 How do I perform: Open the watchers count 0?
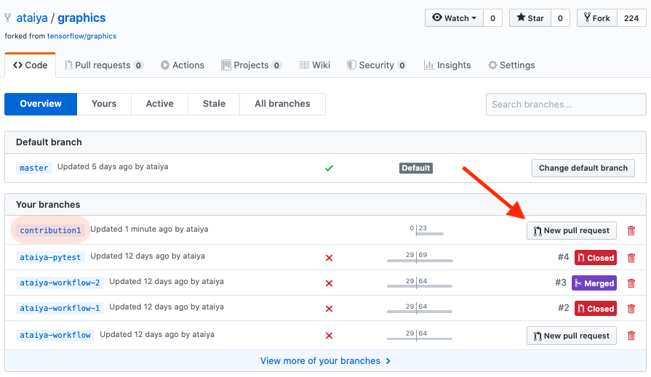(x=493, y=18)
